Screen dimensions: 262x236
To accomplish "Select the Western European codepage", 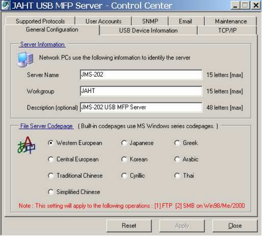I will [x=75, y=143].
